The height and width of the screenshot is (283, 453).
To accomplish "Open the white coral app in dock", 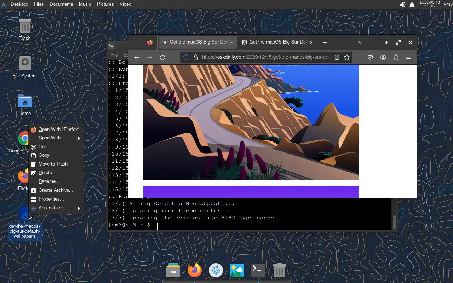I will [x=216, y=271].
